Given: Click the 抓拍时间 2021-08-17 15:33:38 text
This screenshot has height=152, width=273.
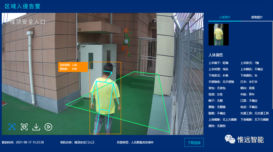Looking at the screenshot, I should pyautogui.click(x=23, y=142).
